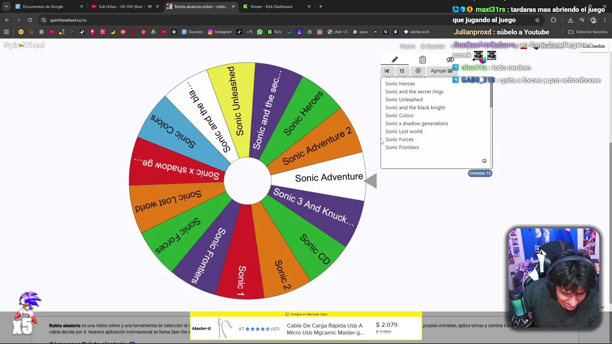The image size is (612, 344).
Task: Open the Guiones bookmark
Action: click(192, 32)
